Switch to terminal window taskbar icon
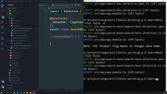Screen dimensions: 167x94 [x=34, y=93]
